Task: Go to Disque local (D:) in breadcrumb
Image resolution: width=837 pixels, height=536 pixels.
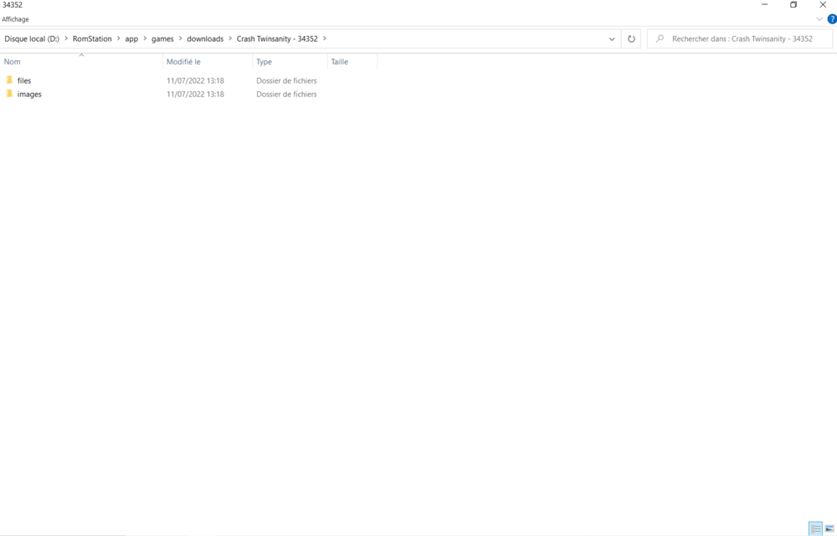Action: (x=32, y=39)
